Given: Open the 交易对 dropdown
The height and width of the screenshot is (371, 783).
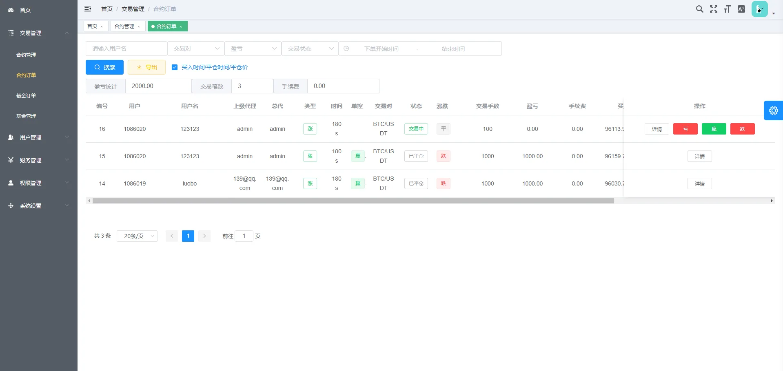Looking at the screenshot, I should tap(195, 49).
